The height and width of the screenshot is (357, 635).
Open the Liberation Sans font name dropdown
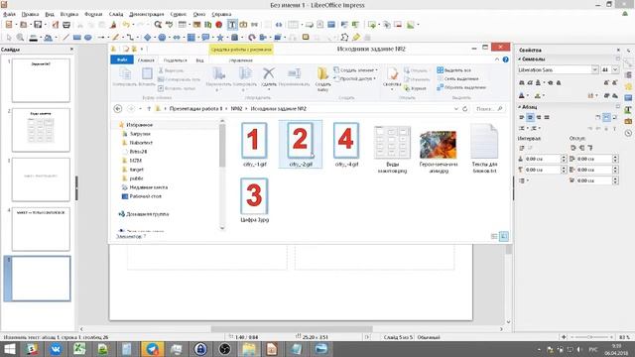[x=594, y=69]
